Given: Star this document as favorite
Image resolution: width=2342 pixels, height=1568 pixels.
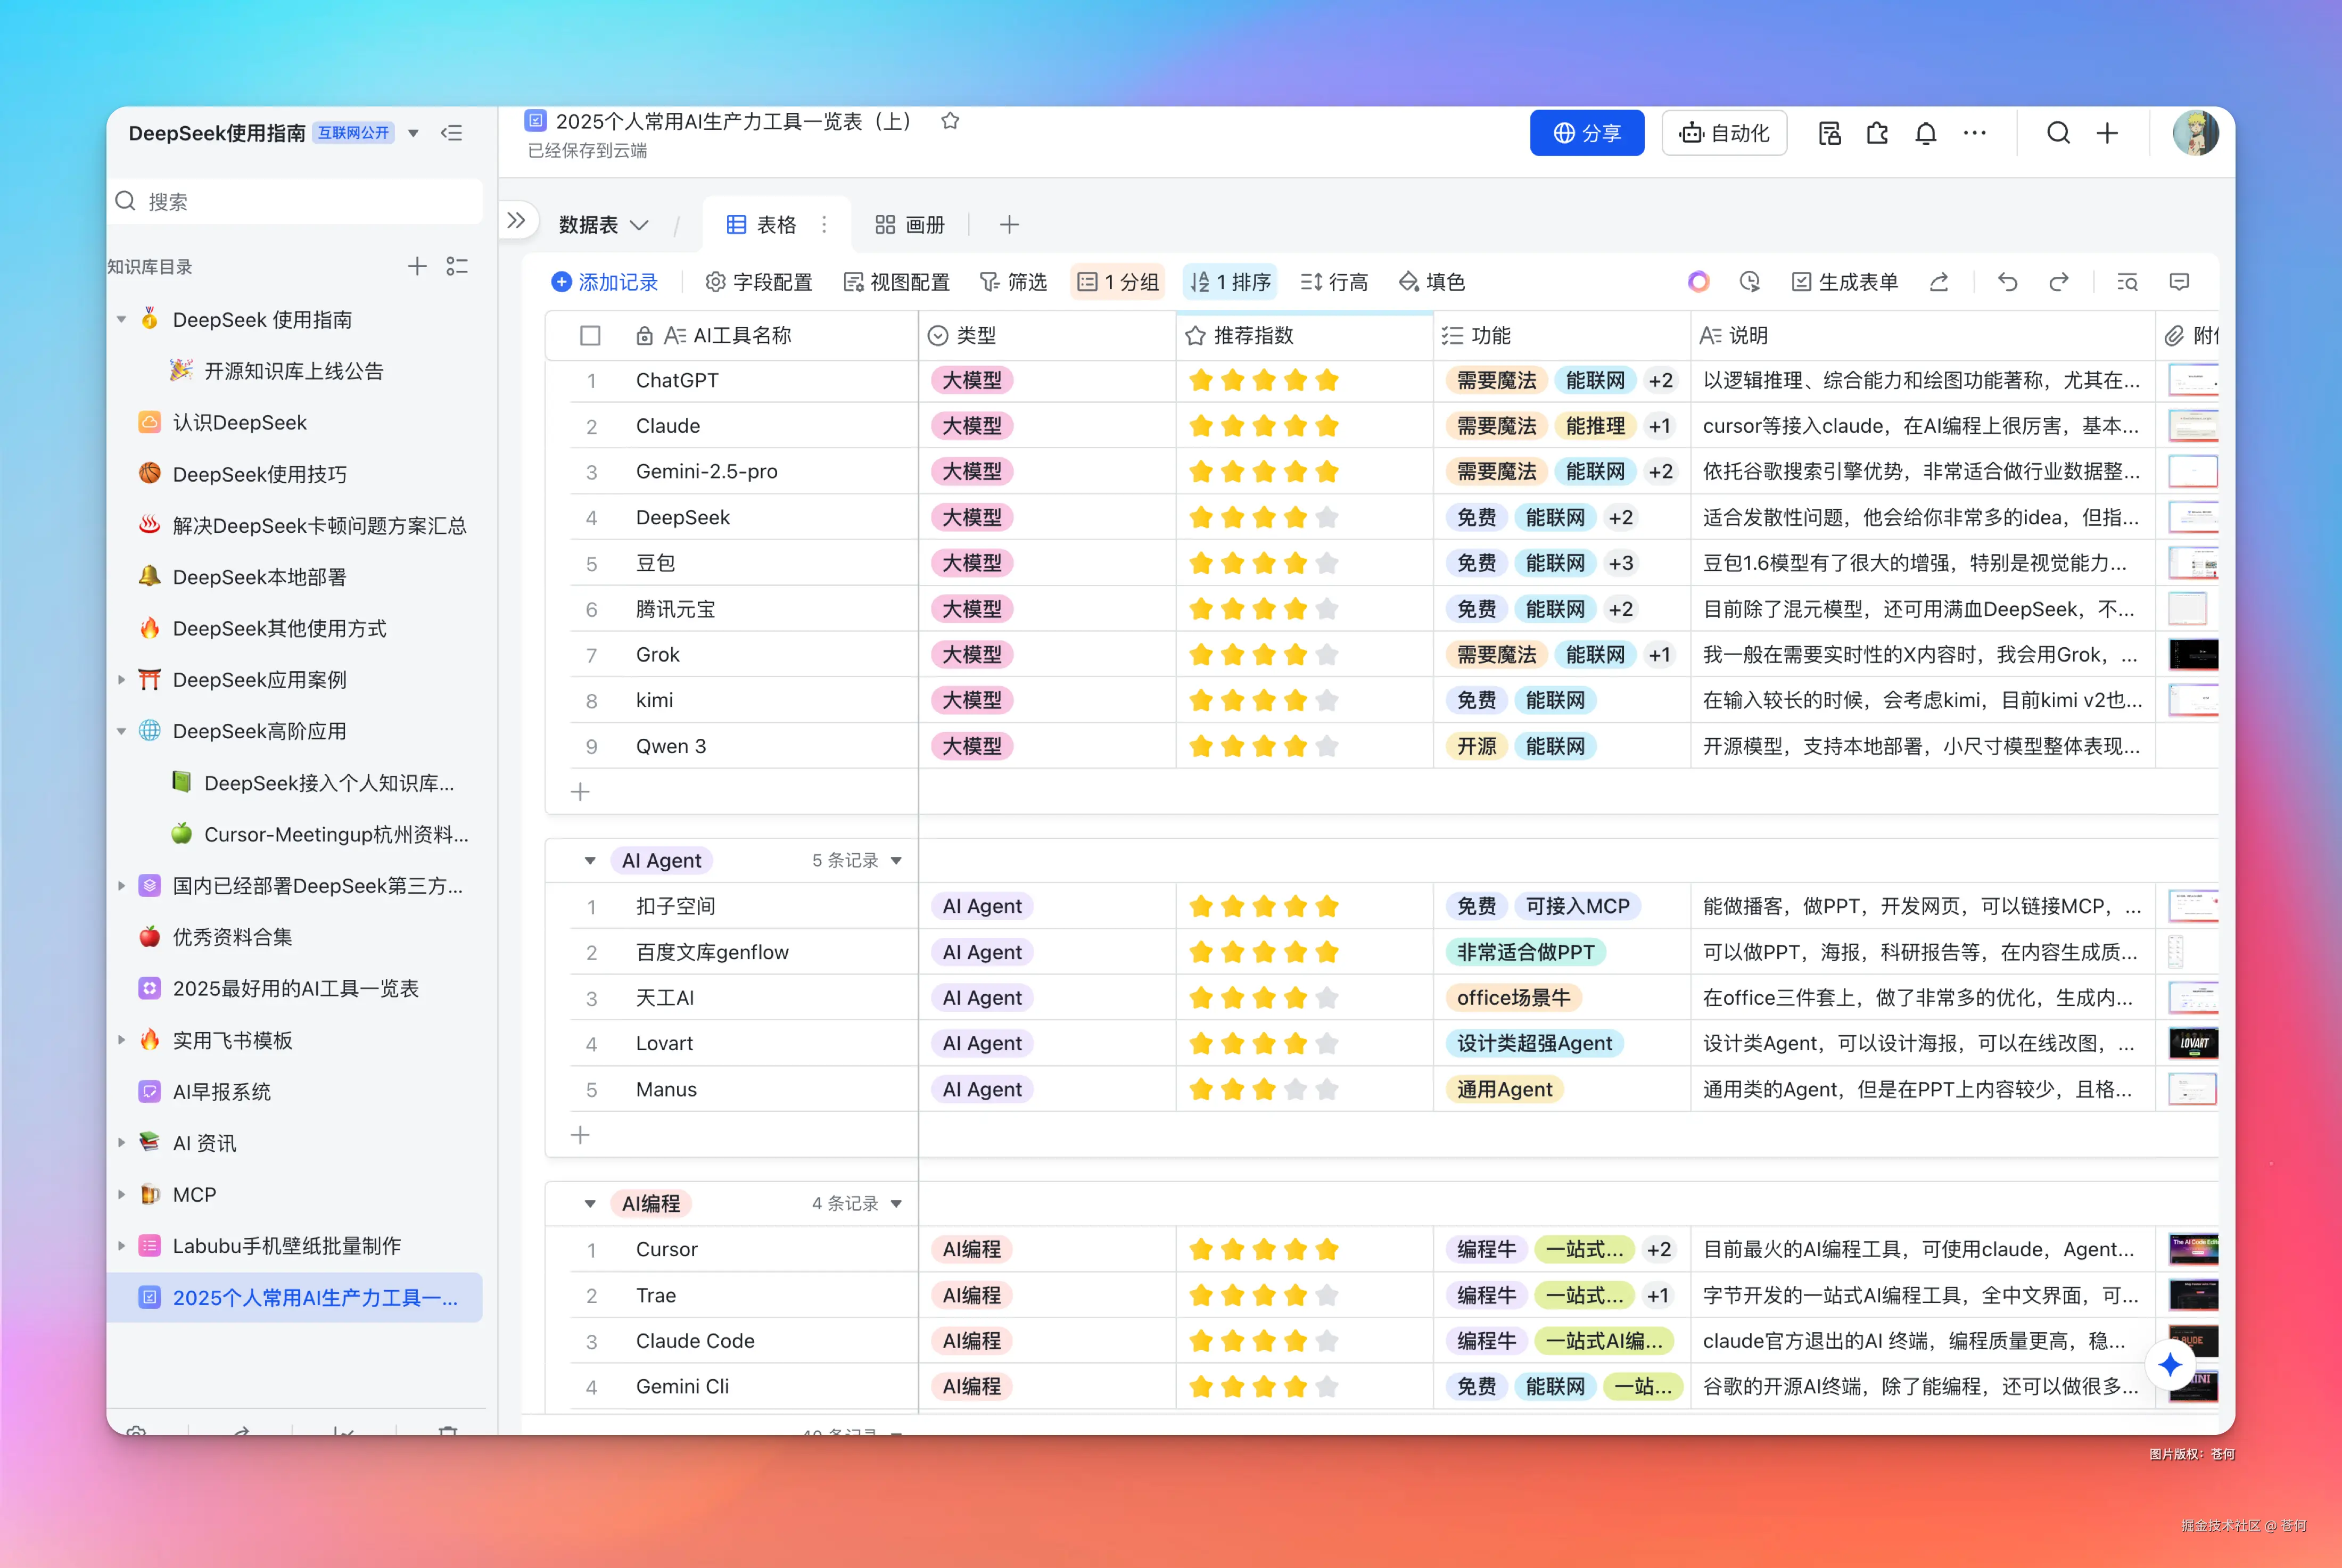Looking at the screenshot, I should point(950,121).
